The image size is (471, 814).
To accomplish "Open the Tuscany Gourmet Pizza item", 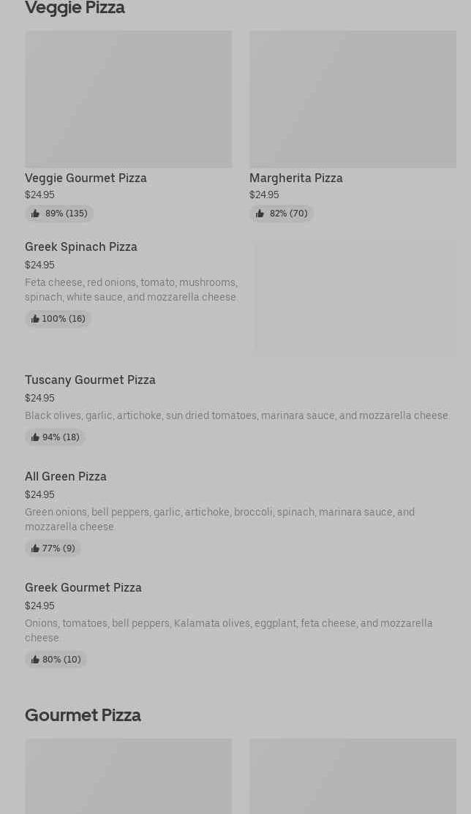I will 241,409.
